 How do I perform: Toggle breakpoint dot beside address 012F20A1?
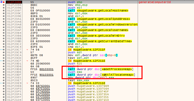[x=4, y=19]
